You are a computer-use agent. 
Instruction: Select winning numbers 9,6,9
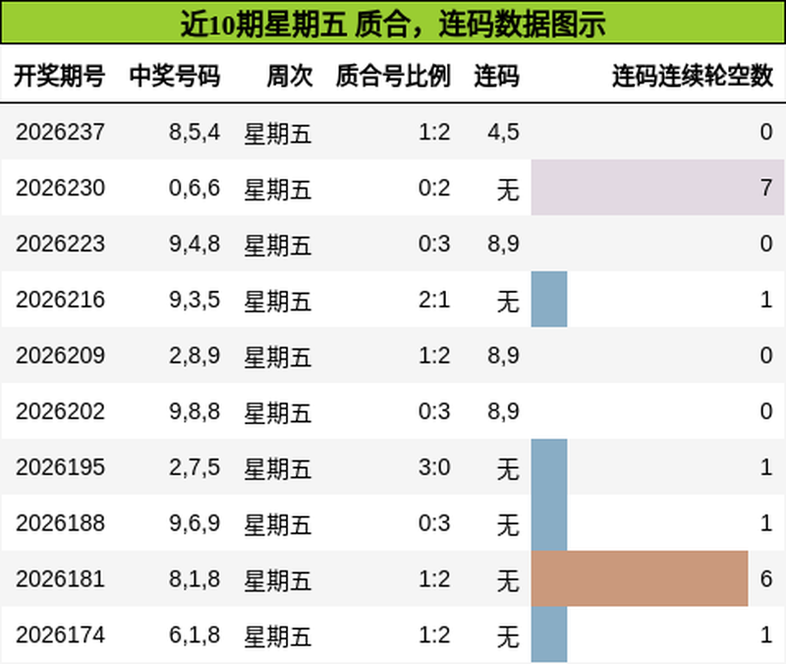pyautogui.click(x=195, y=524)
